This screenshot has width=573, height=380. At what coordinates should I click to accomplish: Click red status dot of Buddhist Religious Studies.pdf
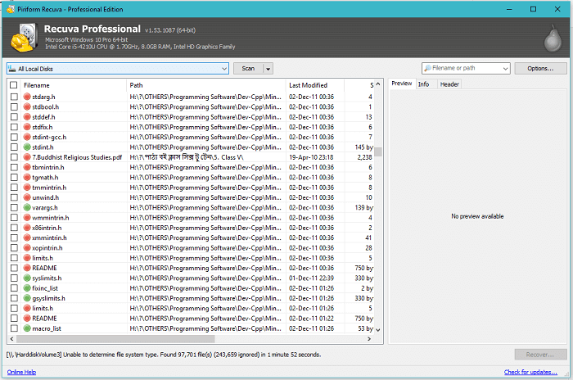27,157
